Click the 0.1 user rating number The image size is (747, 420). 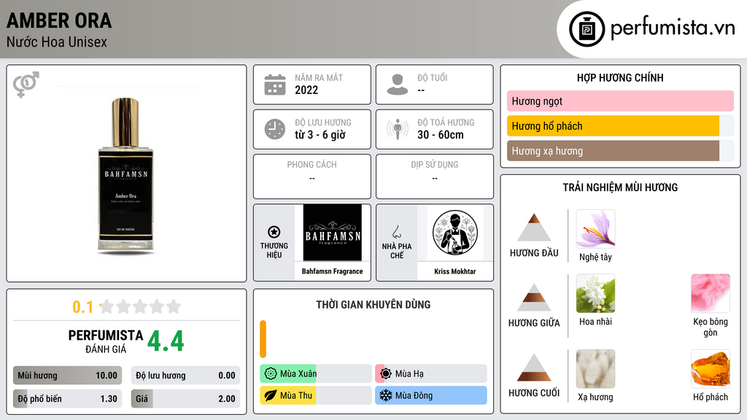(x=82, y=307)
